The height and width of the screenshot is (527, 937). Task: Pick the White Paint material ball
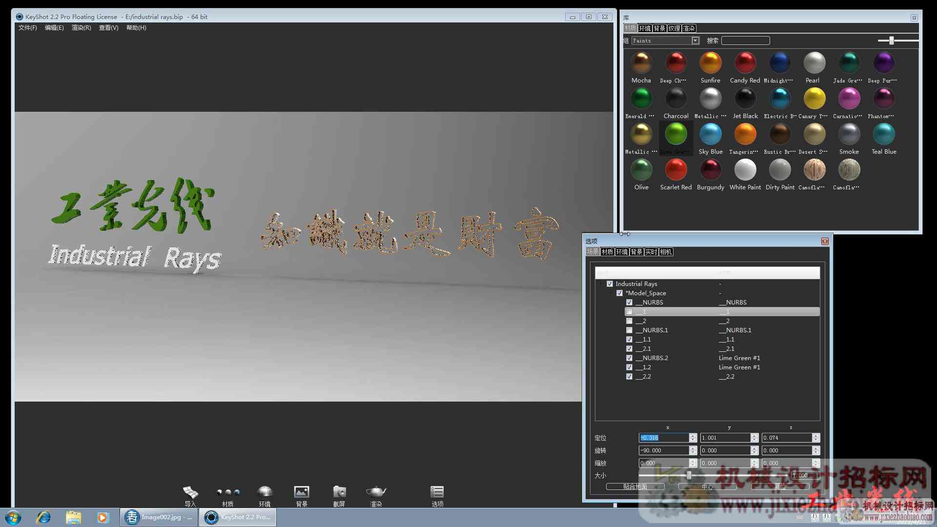click(745, 170)
